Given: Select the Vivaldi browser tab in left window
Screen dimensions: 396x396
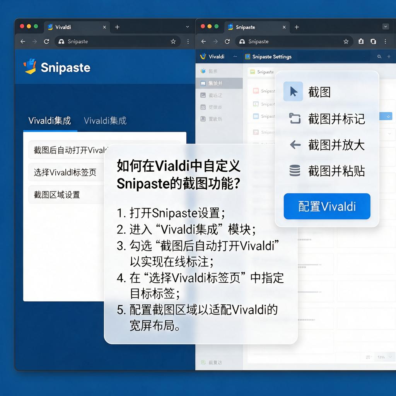Looking at the screenshot, I should pyautogui.click(x=77, y=27).
